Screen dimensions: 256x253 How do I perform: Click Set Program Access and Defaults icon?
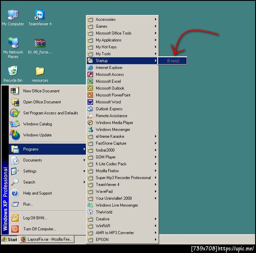[x=15, y=113]
